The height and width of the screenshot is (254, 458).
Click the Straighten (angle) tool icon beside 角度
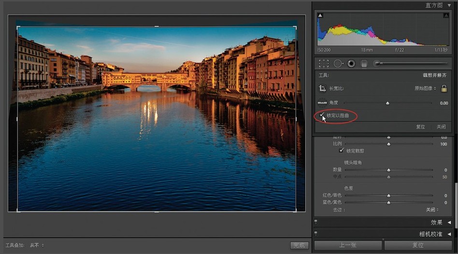[322, 103]
